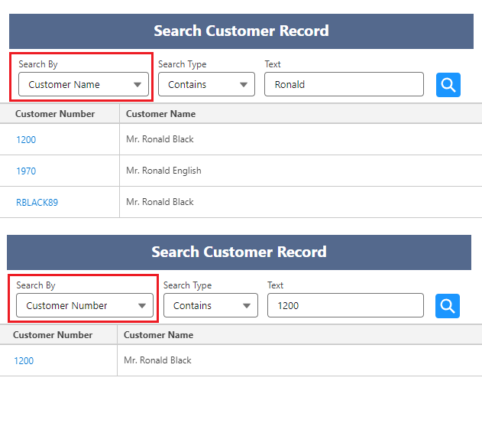
Task: Focus the Text field containing 1200
Action: click(x=345, y=306)
